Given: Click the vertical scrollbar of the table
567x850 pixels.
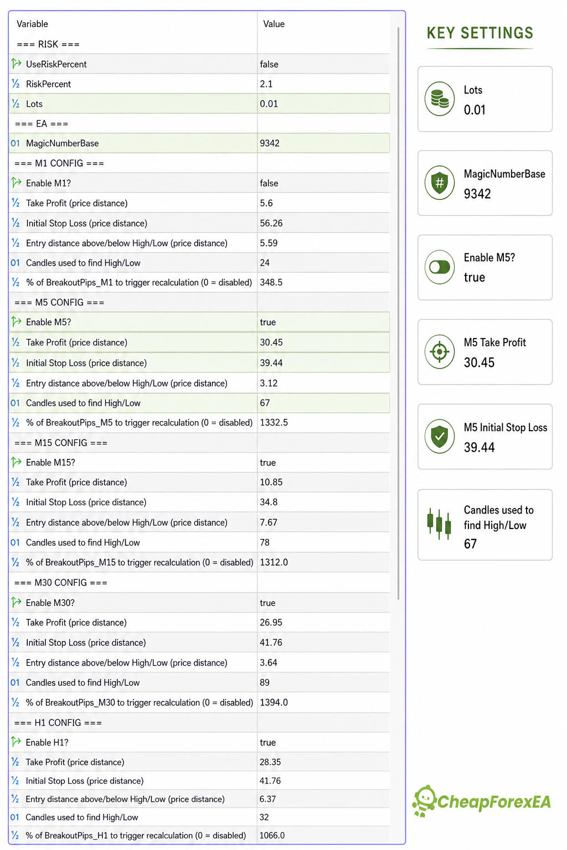Looking at the screenshot, I should pyautogui.click(x=398, y=313).
